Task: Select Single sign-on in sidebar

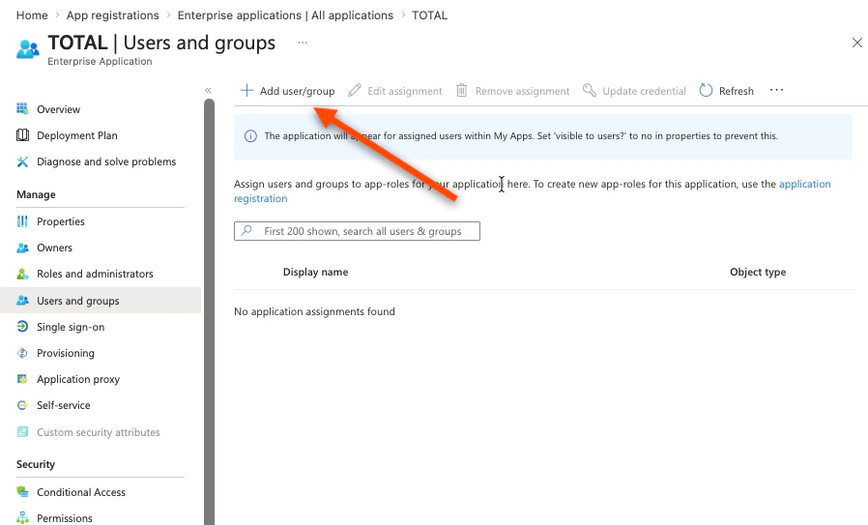Action: (71, 327)
